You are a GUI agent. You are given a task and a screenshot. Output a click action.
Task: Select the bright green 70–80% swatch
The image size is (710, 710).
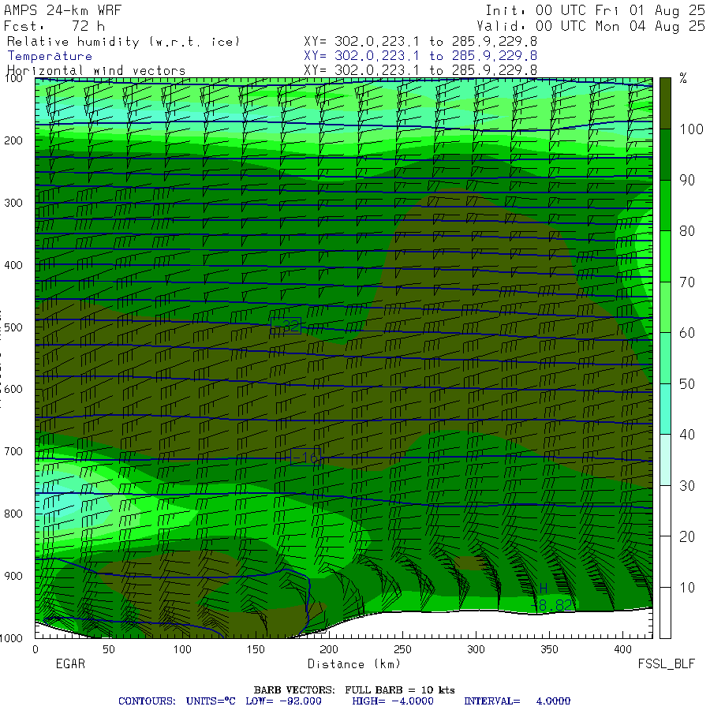click(665, 256)
